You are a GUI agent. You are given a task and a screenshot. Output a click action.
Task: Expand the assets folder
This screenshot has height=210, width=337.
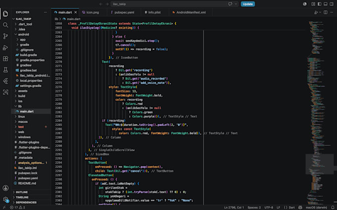31,91
